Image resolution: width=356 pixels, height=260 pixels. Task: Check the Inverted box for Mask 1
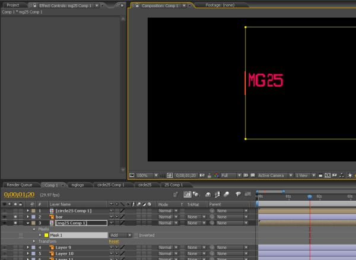coord(136,235)
